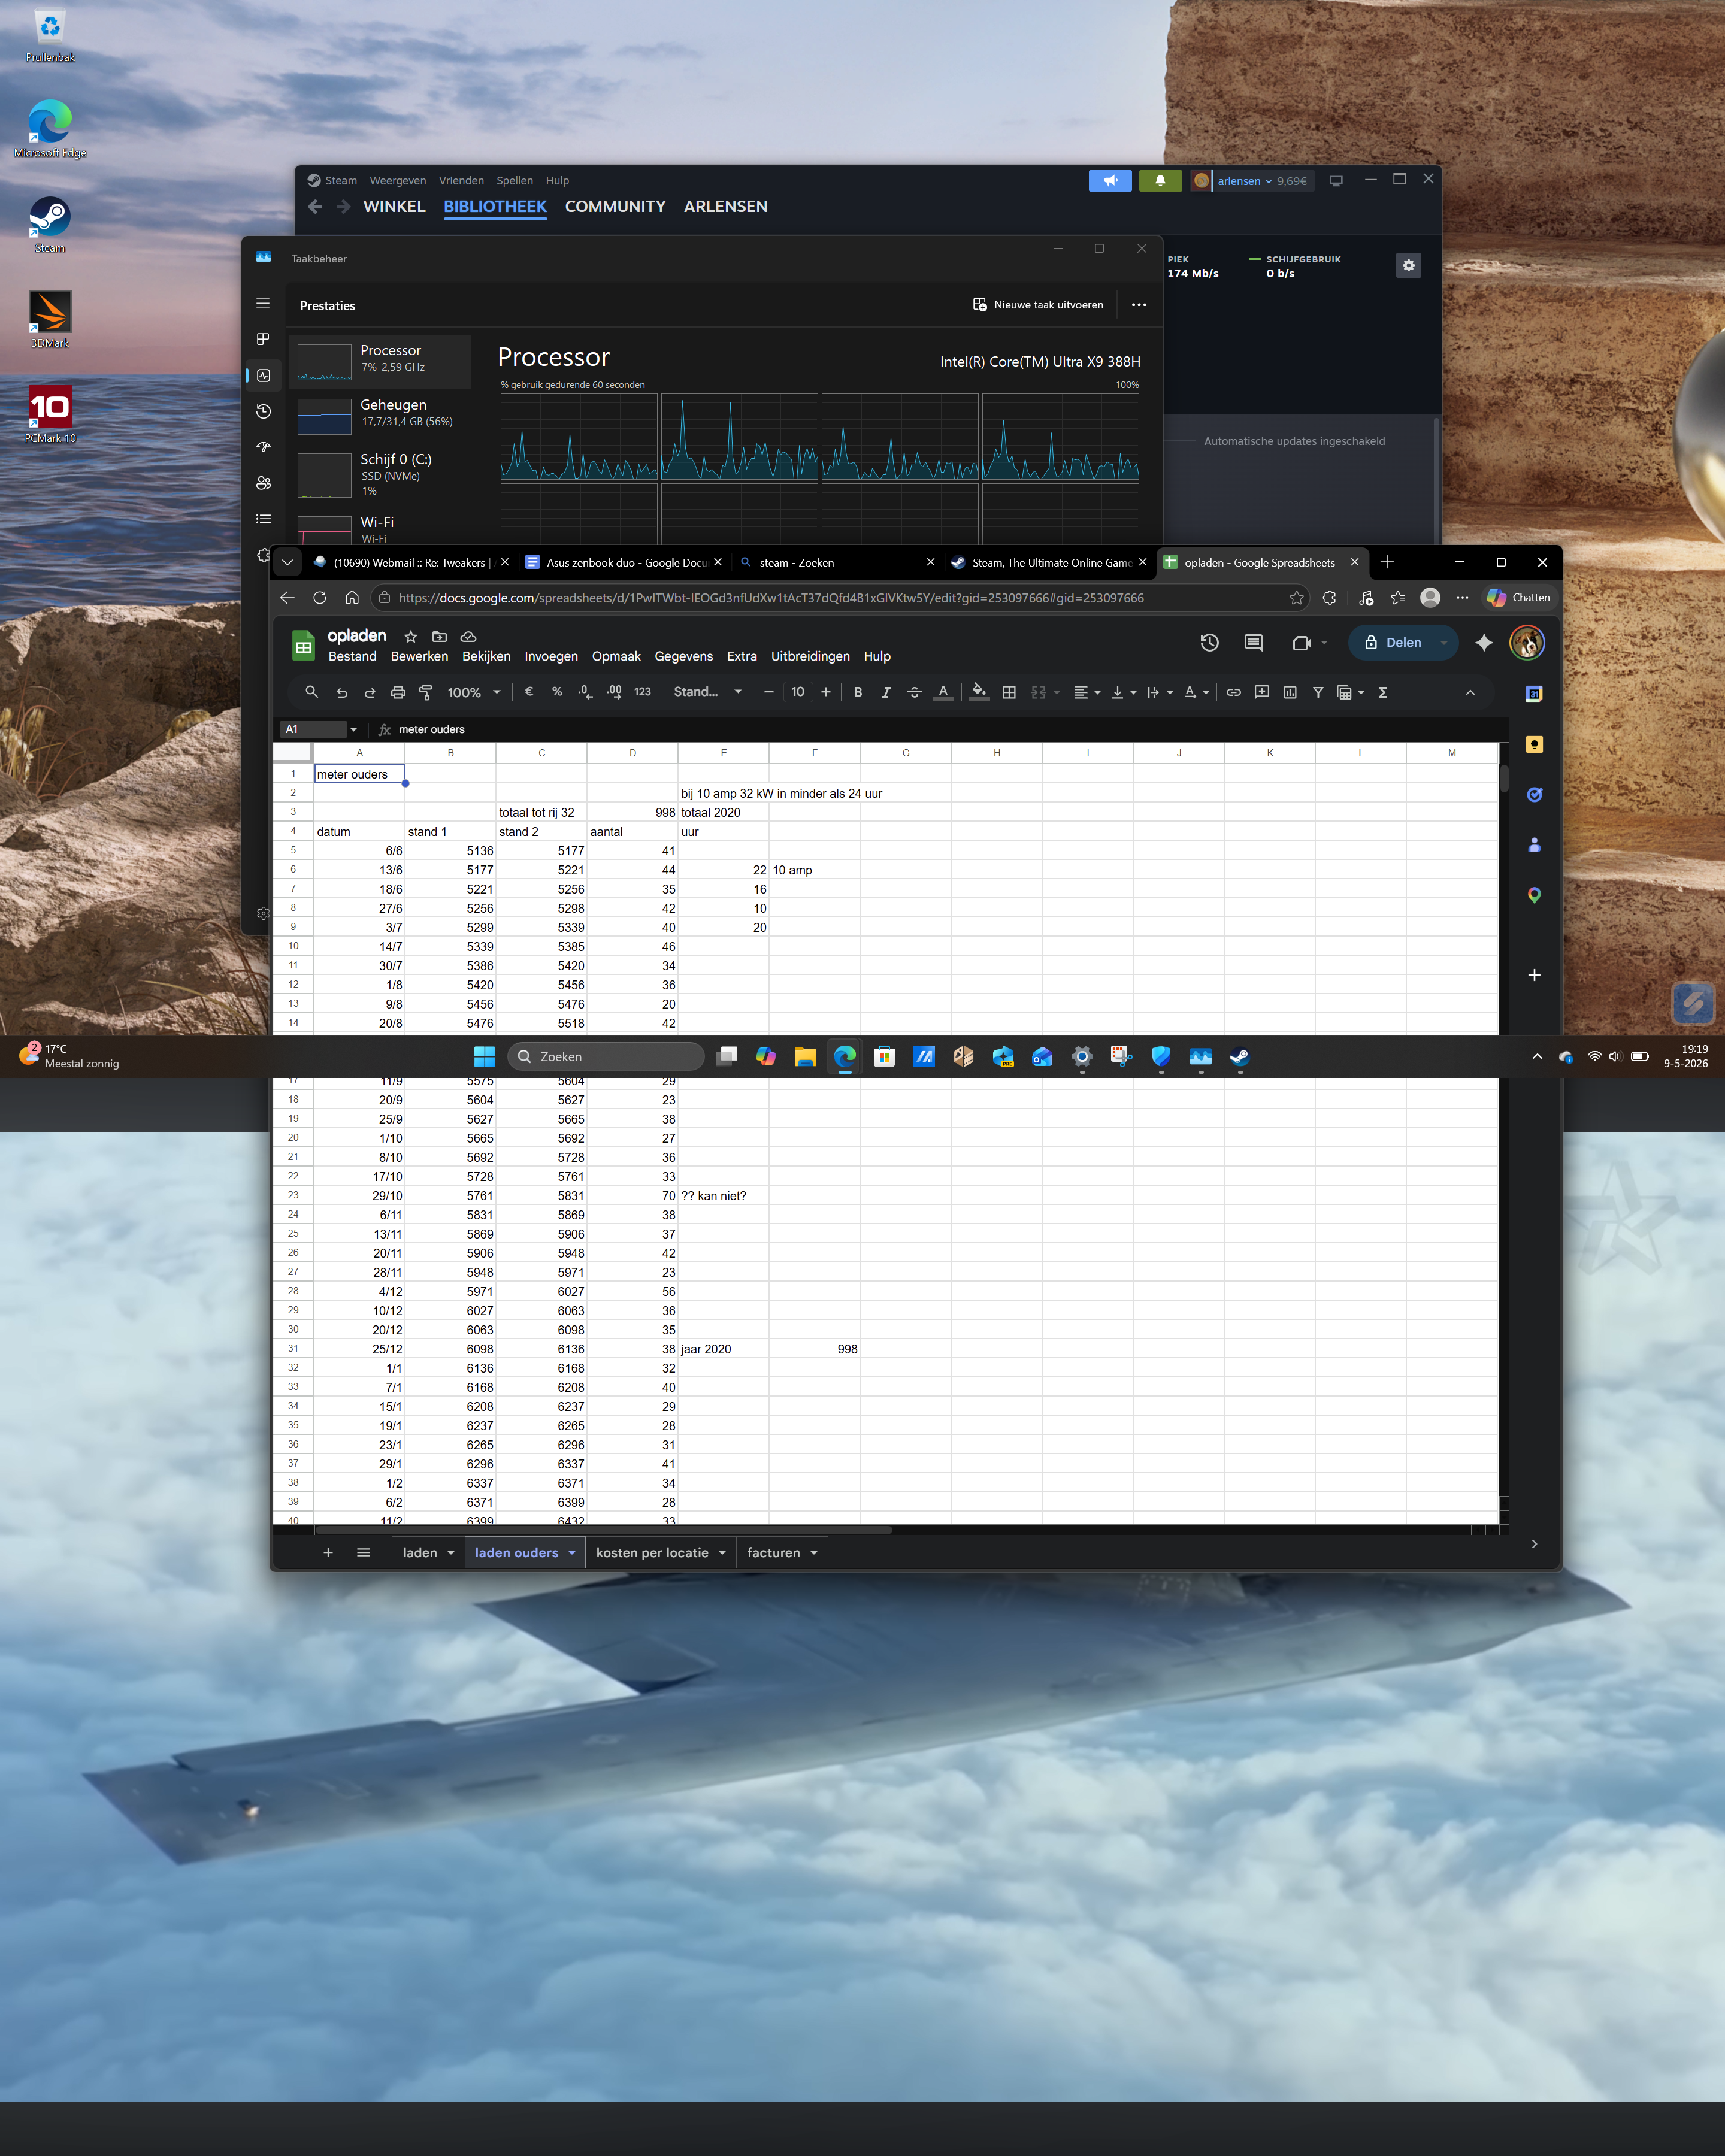Open the text rotation dropdown

pyautogui.click(x=1196, y=692)
